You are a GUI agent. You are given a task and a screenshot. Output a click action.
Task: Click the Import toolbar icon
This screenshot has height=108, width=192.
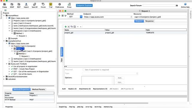click(26, 5)
